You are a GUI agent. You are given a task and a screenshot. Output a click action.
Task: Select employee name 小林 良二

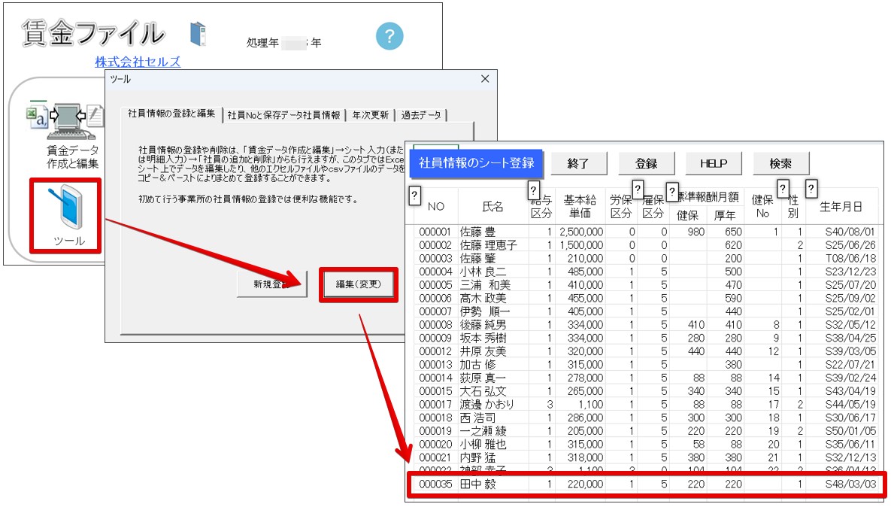tap(483, 272)
